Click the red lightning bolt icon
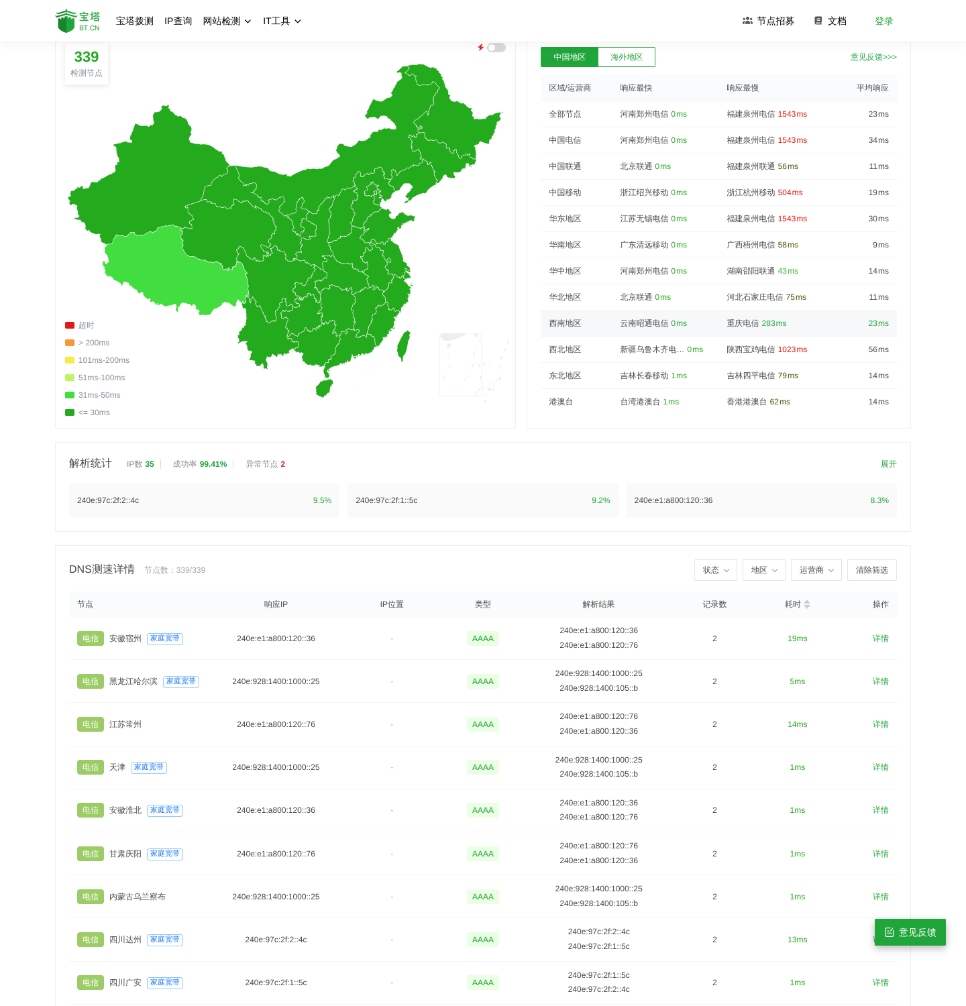 tap(480, 48)
